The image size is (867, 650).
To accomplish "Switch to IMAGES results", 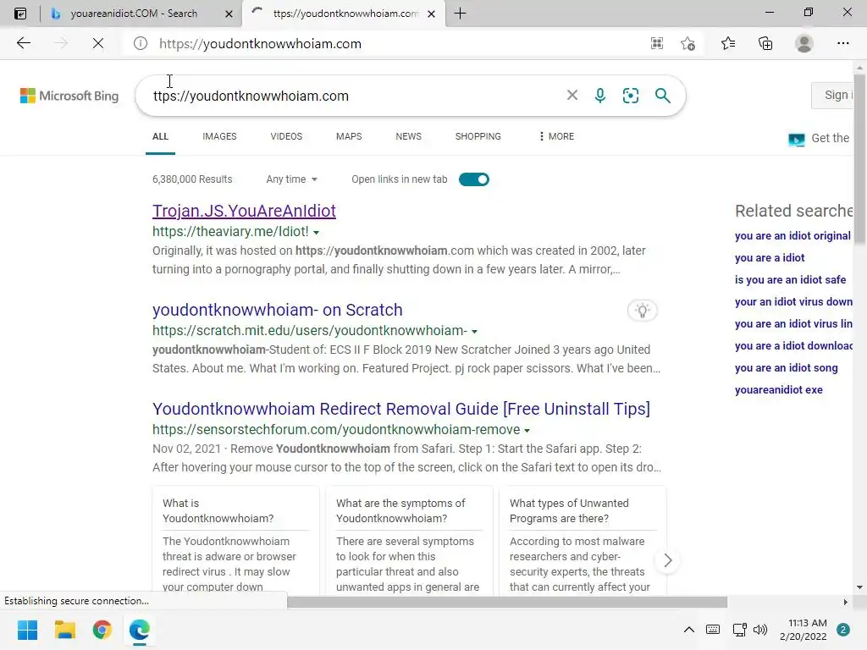I will (219, 136).
